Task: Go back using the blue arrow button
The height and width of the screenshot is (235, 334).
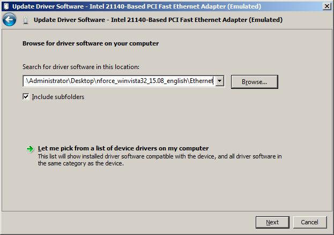Action: coord(9,20)
